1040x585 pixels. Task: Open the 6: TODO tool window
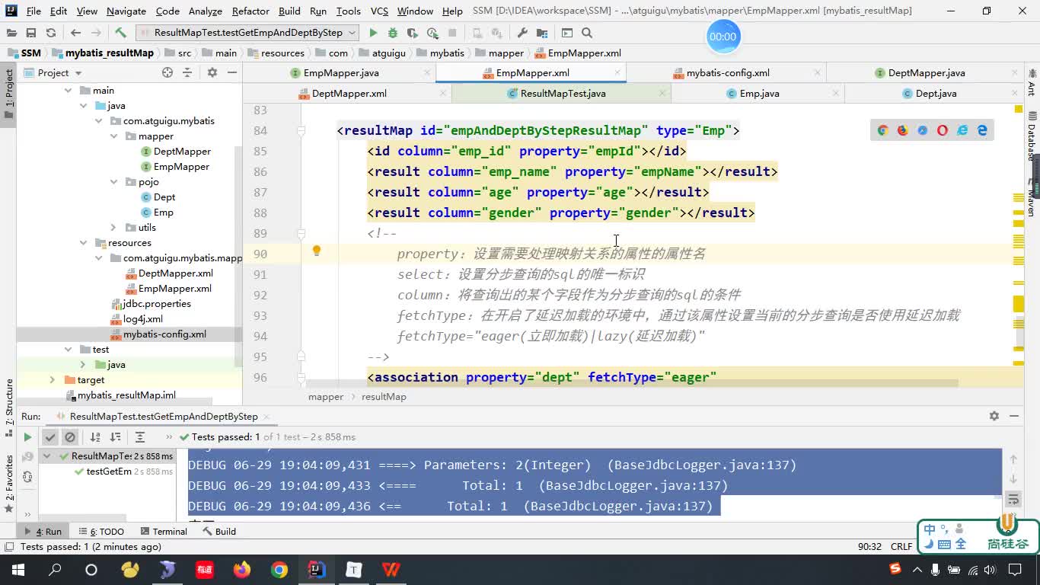[x=100, y=532]
